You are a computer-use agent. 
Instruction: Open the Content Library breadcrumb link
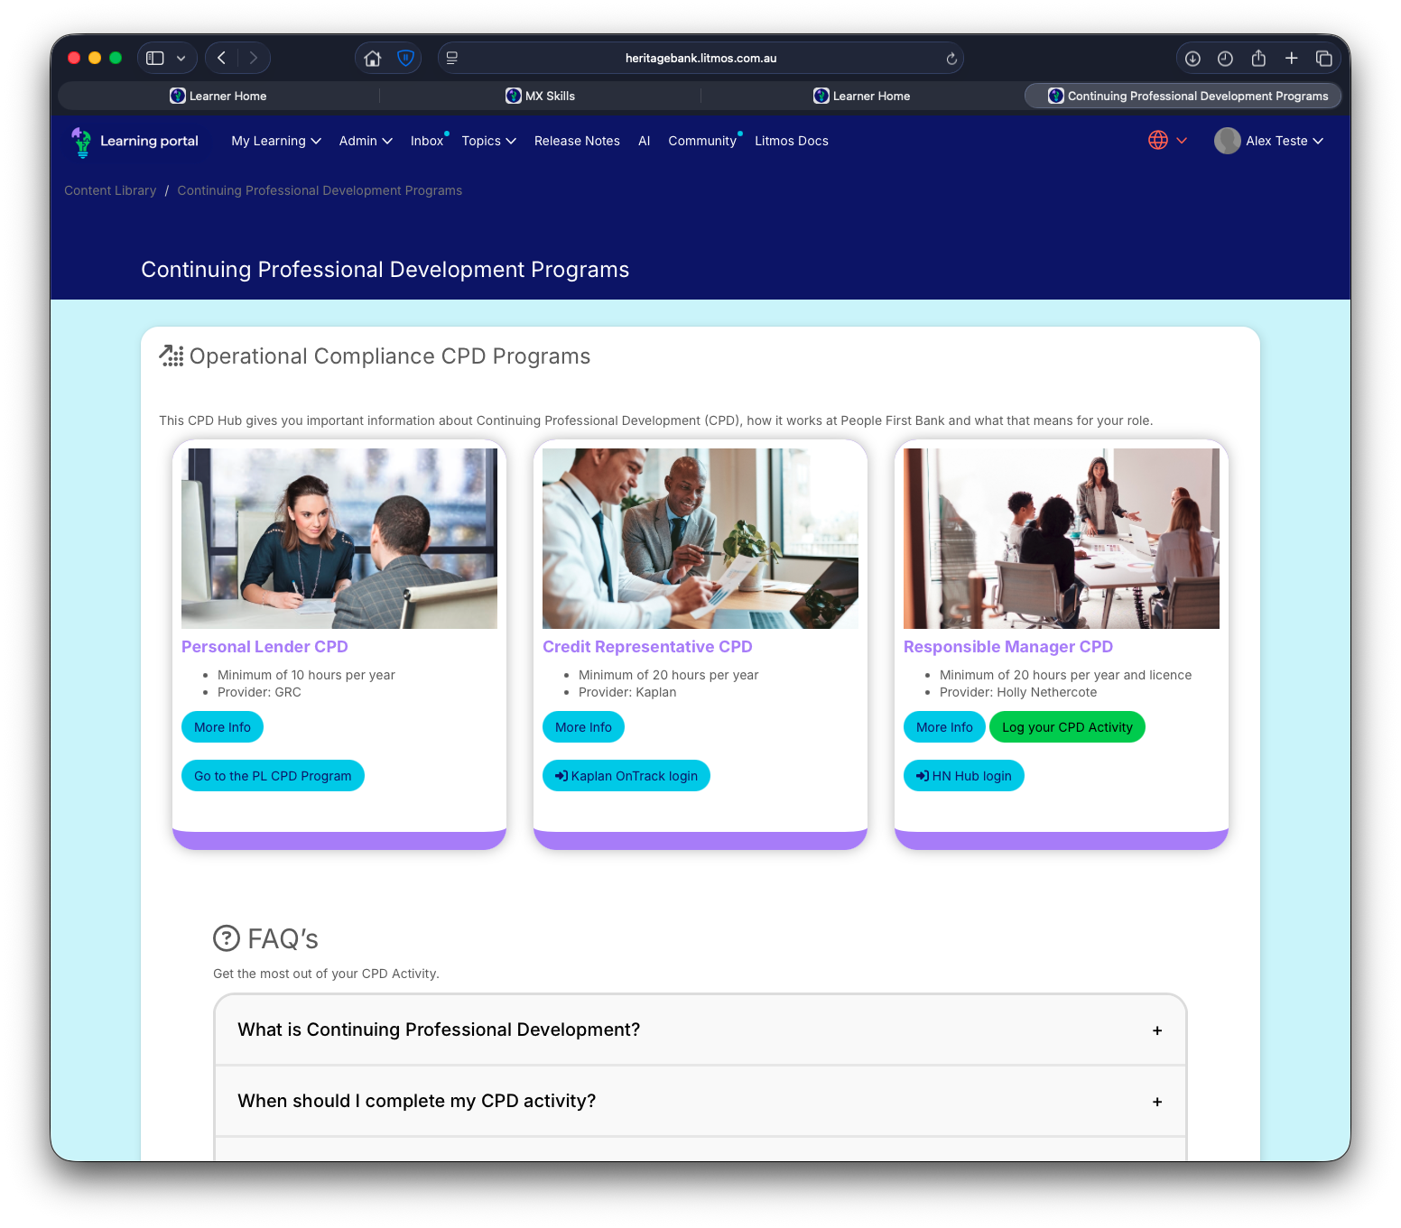coord(109,190)
